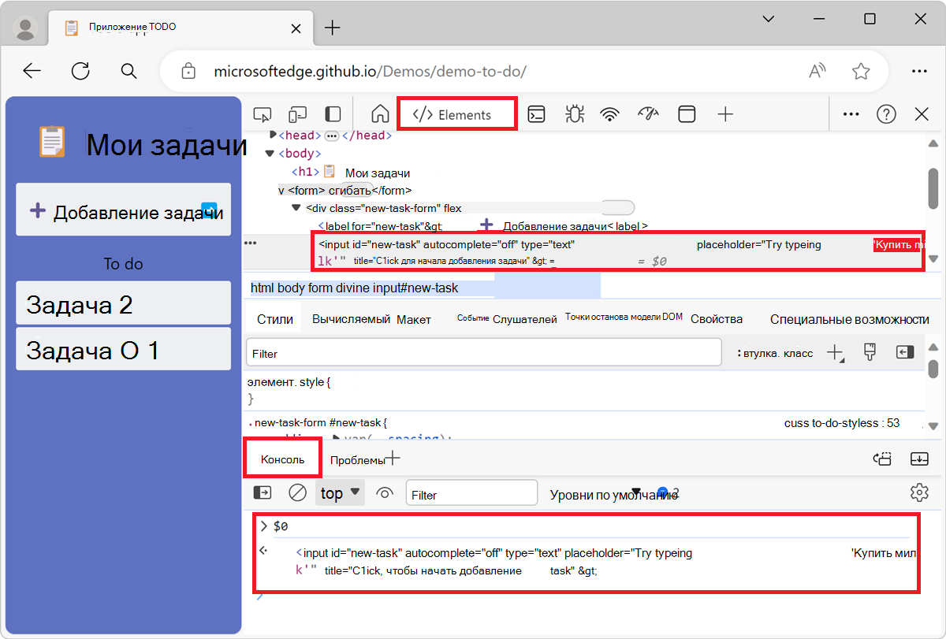Open the Performance gauge tool
946x639 pixels.
tap(648, 114)
